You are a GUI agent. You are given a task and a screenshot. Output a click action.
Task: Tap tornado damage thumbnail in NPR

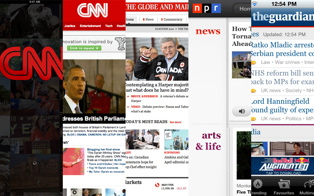pyautogui.click(x=241, y=65)
